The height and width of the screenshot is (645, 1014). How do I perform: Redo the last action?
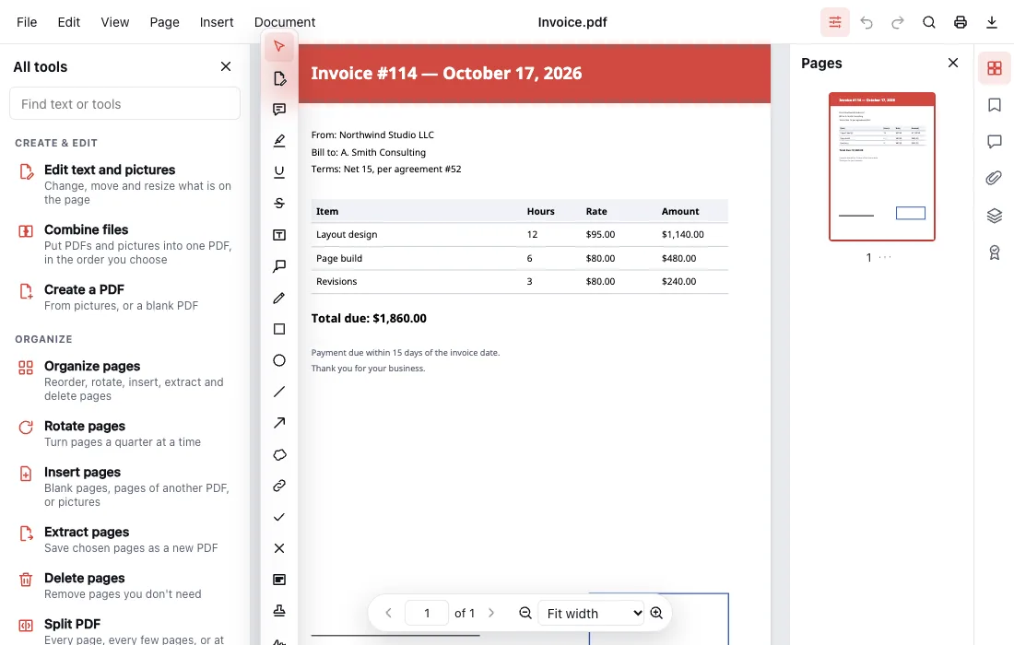898,22
